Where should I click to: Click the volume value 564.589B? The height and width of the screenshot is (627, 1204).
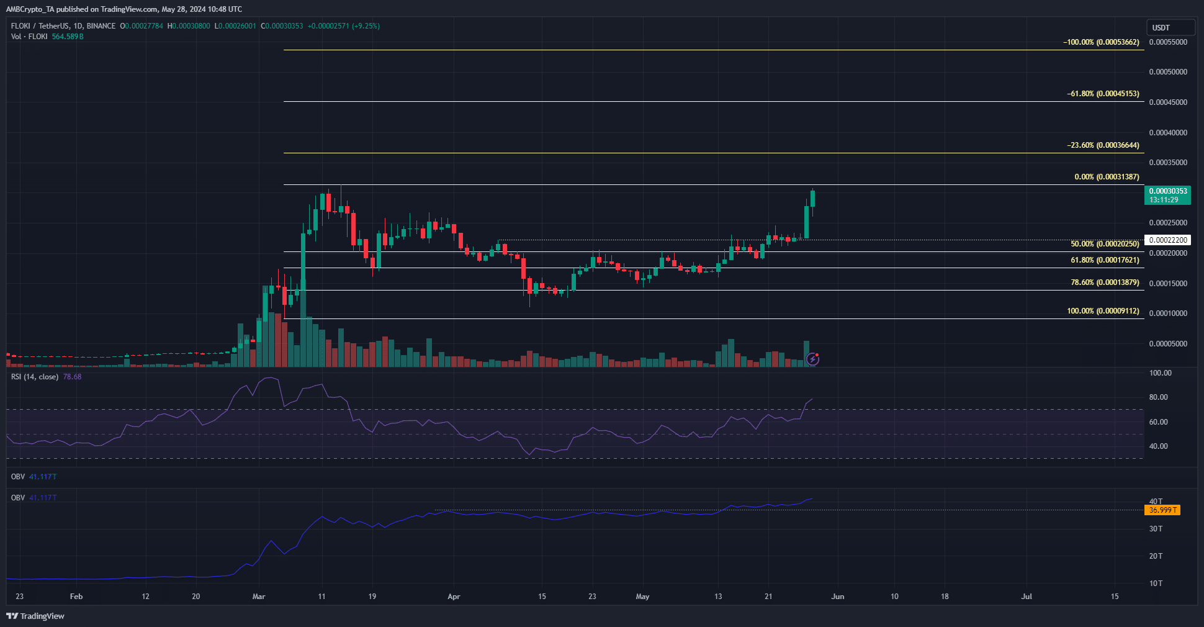tap(68, 37)
